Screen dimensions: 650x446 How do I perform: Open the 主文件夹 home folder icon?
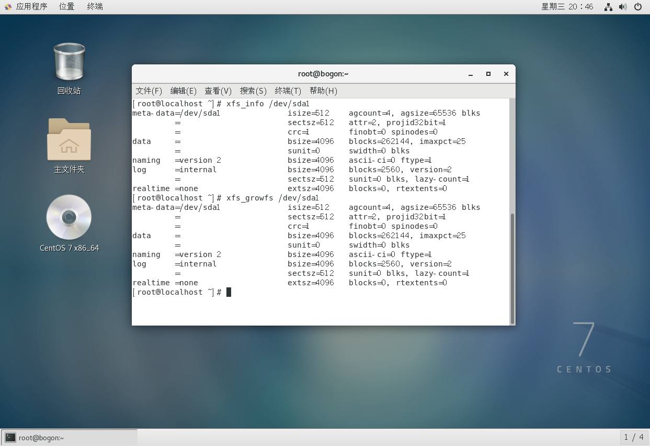pos(69,140)
